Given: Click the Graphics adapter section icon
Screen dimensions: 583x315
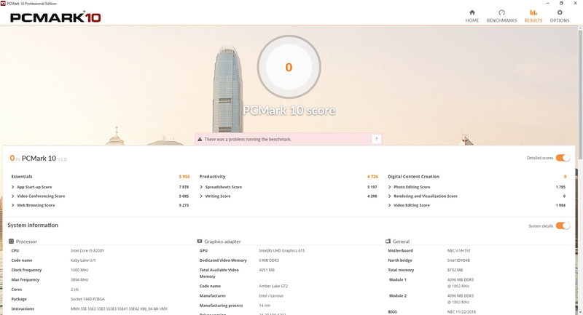Looking at the screenshot, I should [200, 242].
